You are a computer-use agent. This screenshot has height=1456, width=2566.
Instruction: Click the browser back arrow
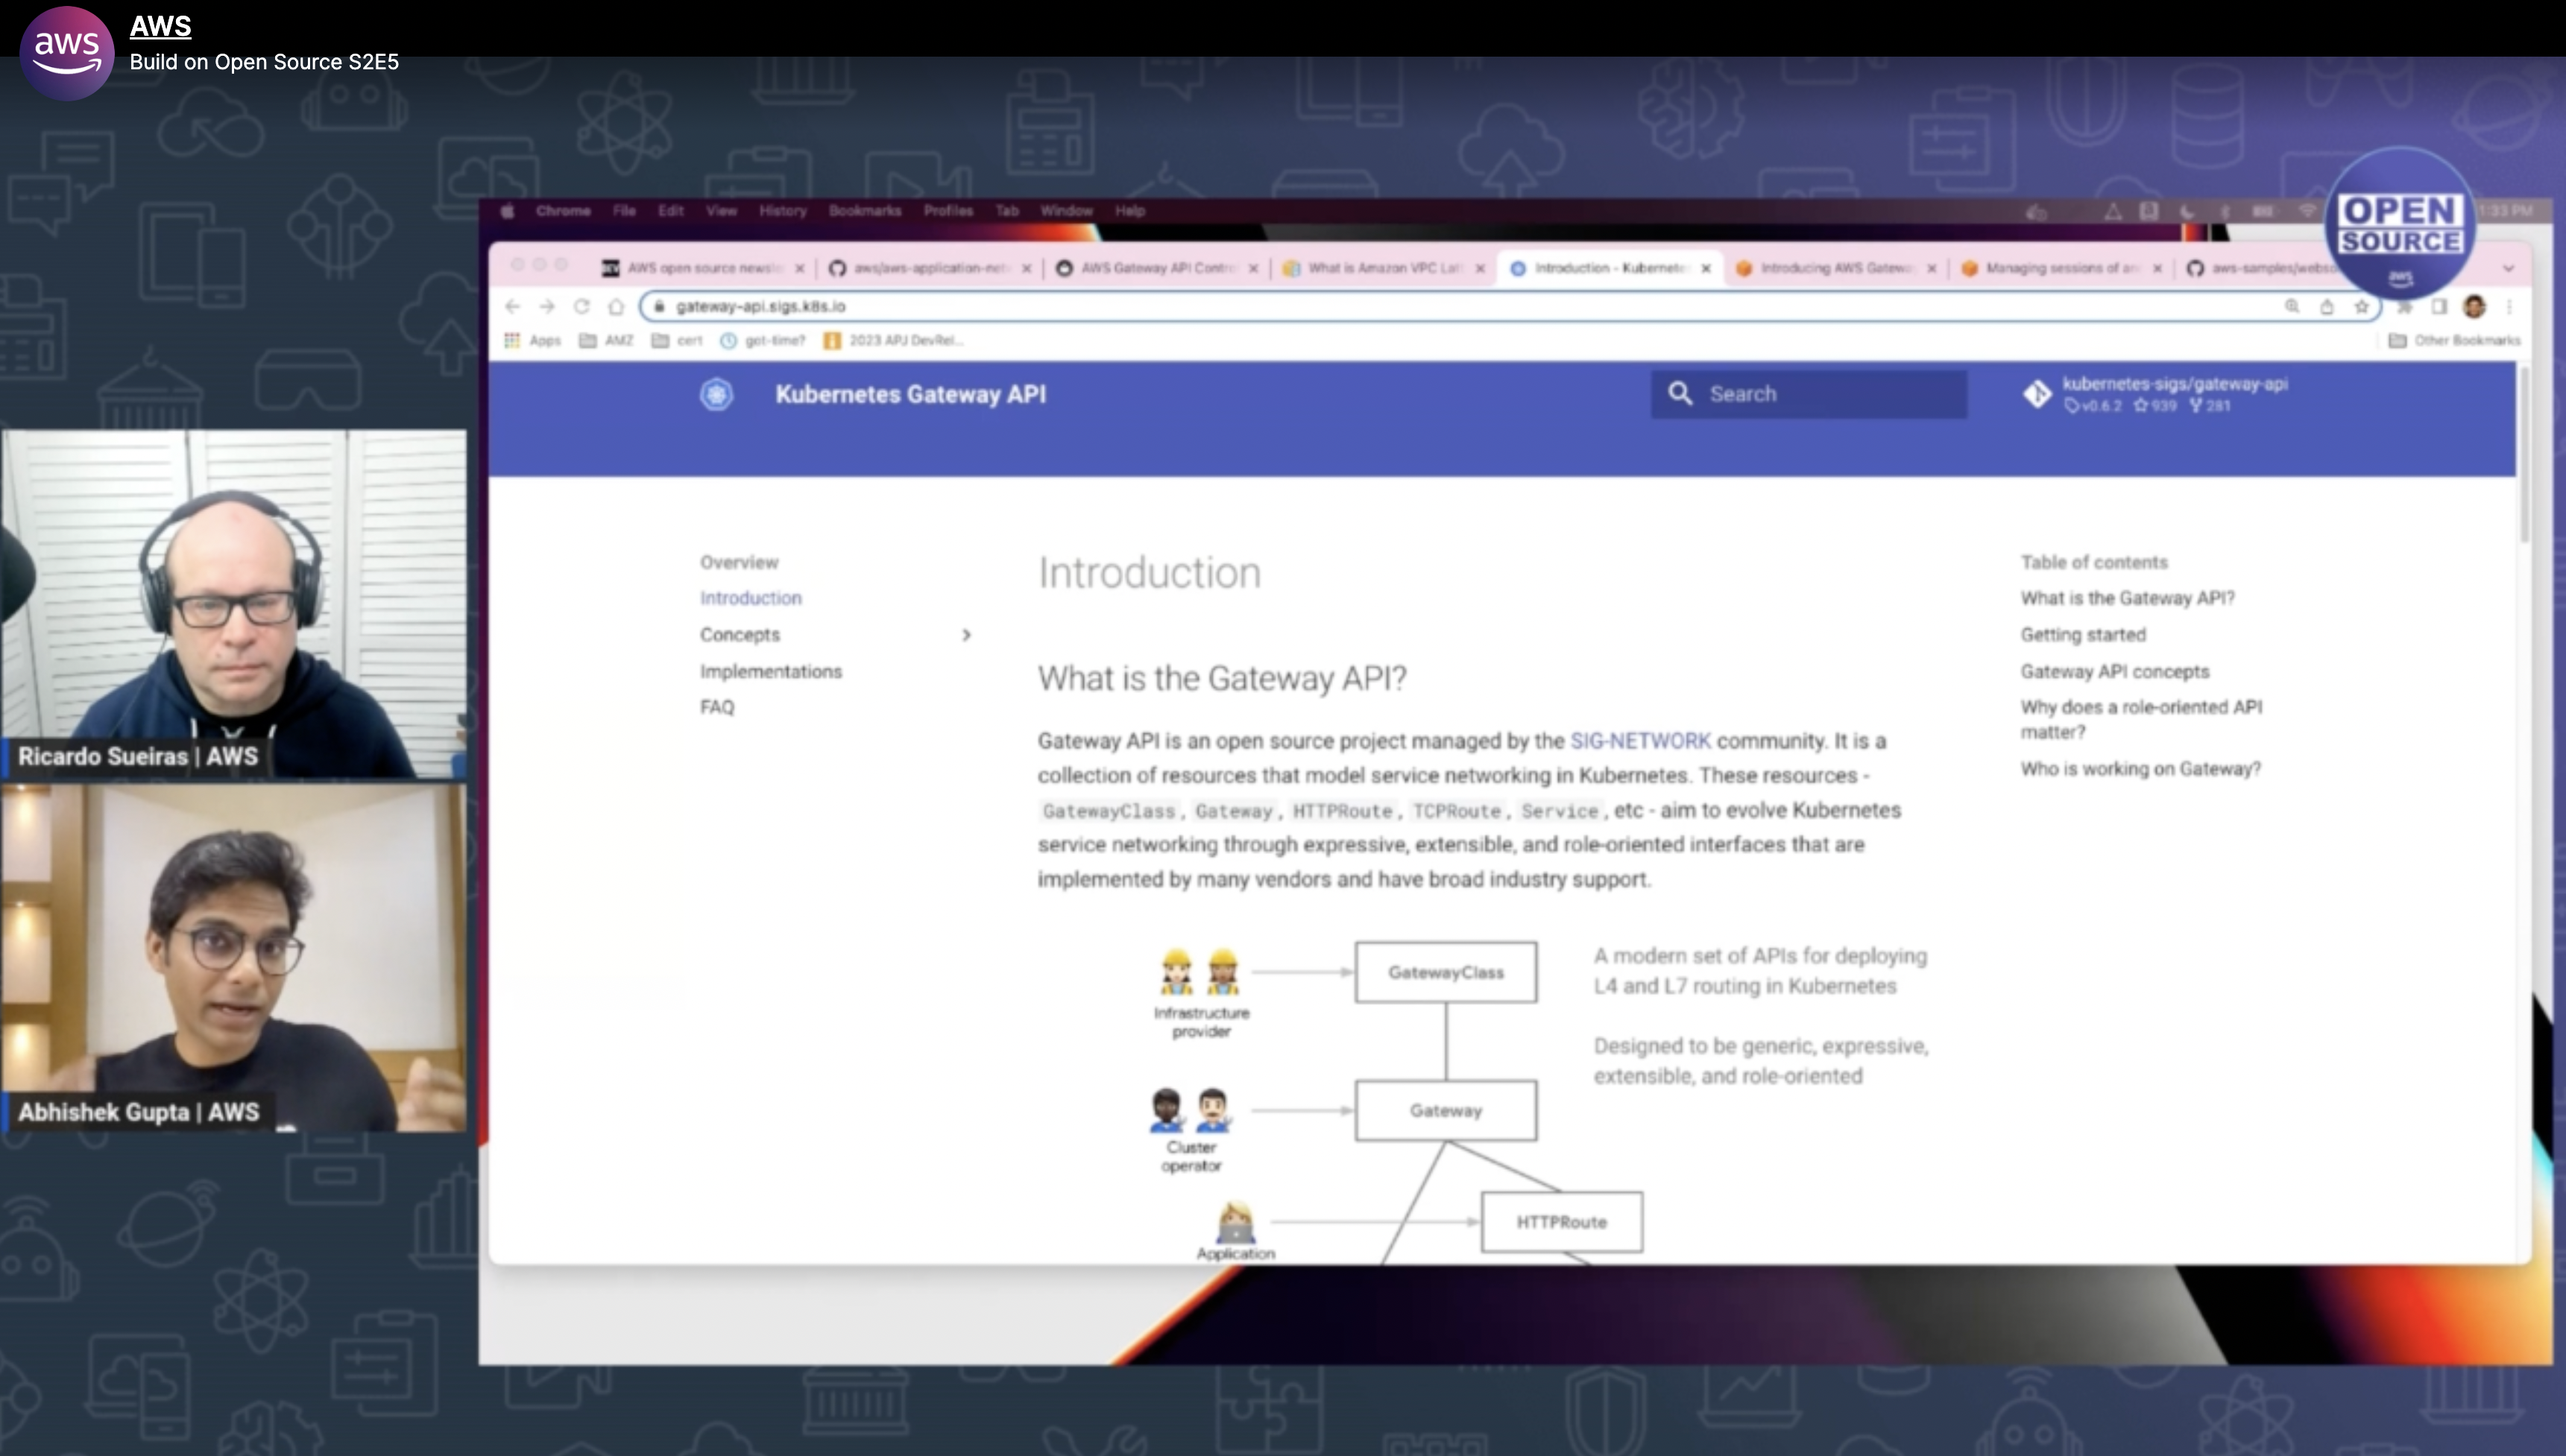point(513,307)
